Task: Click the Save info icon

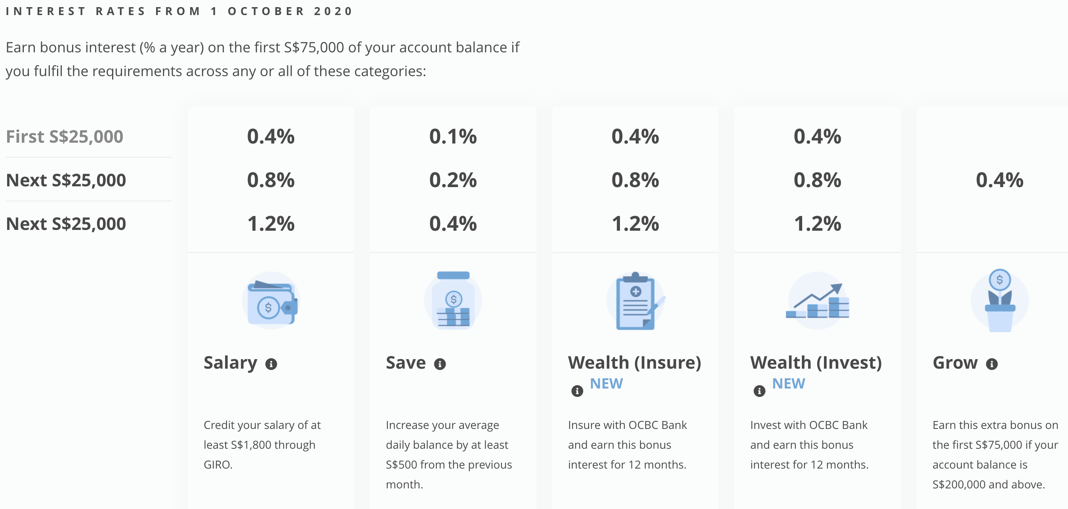Action: click(440, 364)
